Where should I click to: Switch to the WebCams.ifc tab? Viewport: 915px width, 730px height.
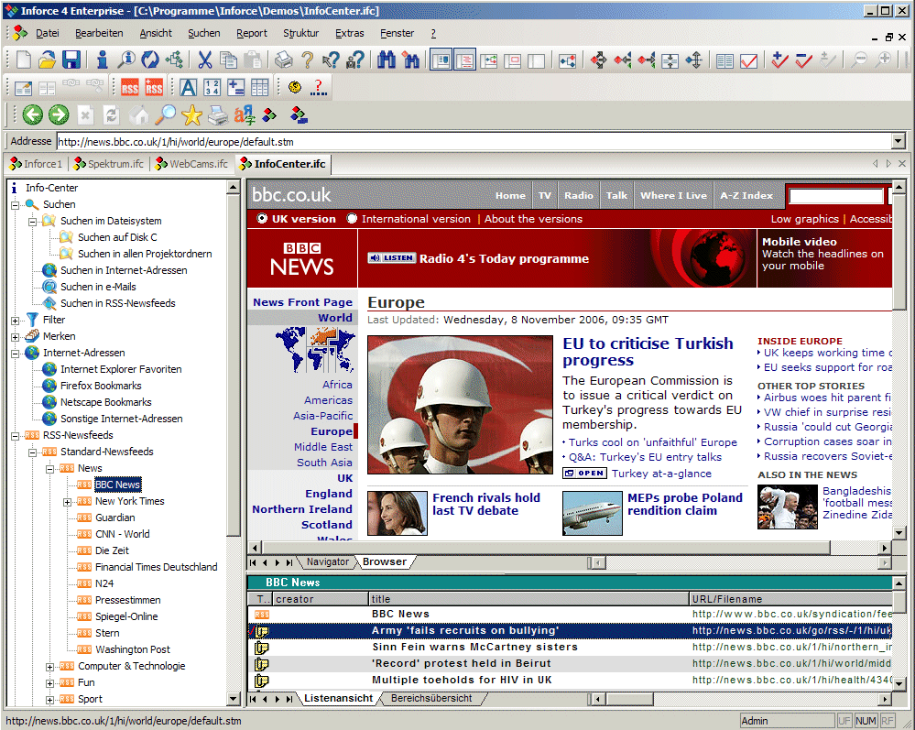click(191, 164)
